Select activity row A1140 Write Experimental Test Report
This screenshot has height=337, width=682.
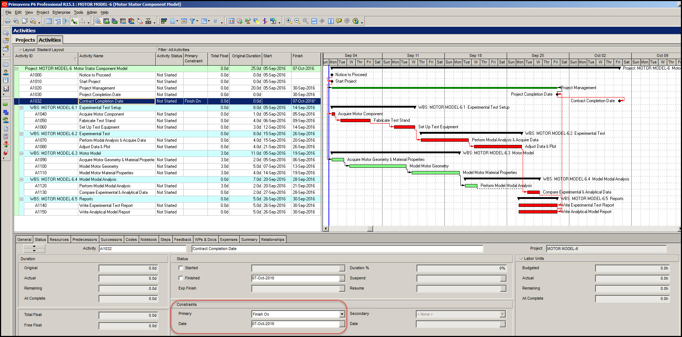[167, 205]
